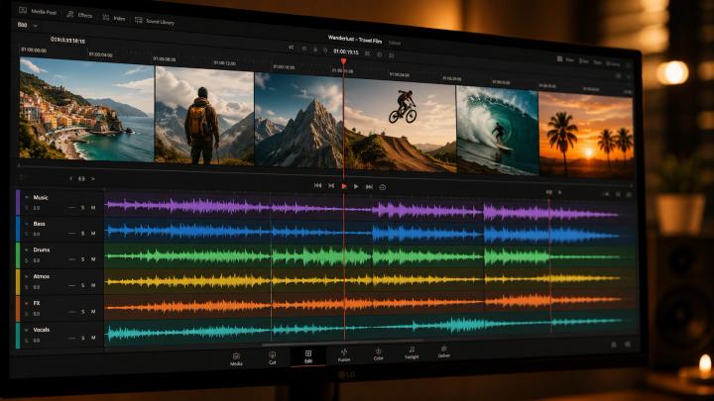Click the green Drums track color
714x401 pixels.
tap(18, 254)
